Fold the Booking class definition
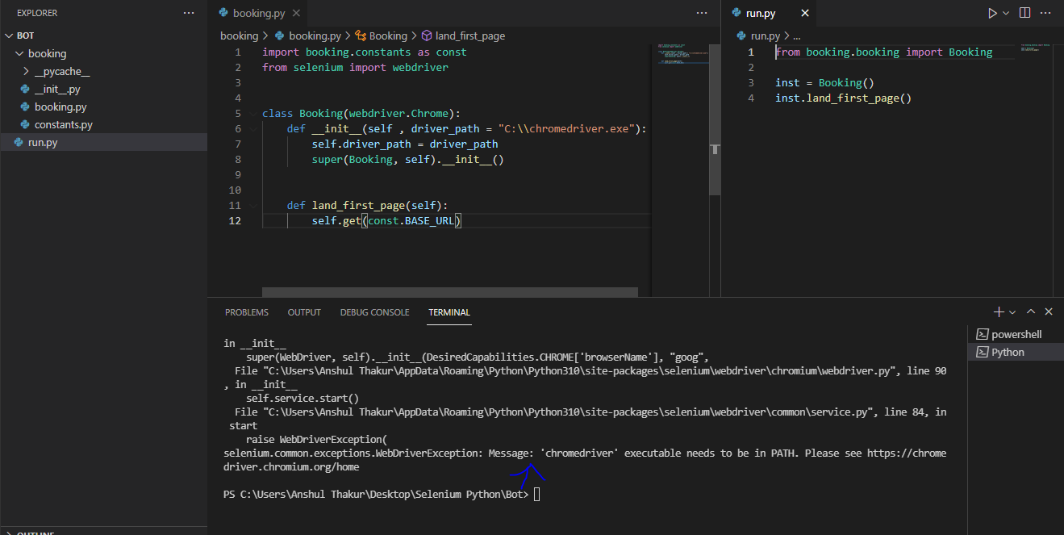 click(x=253, y=114)
